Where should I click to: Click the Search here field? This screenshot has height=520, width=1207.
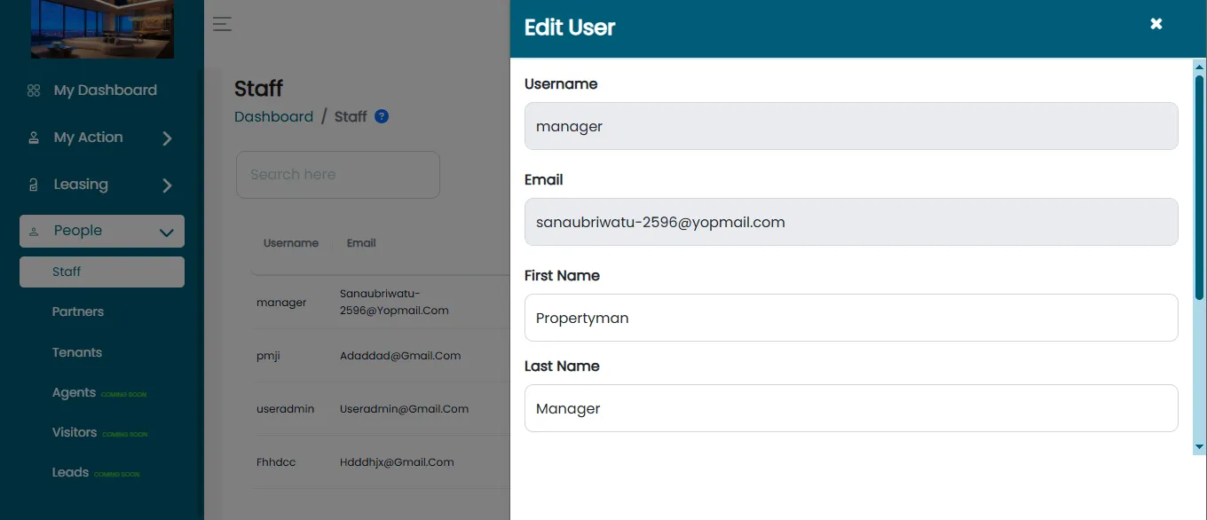pyautogui.click(x=338, y=175)
